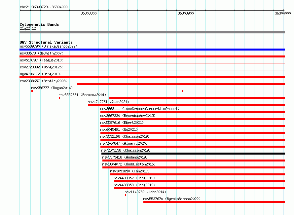Click ruler position 36304000
Screen dimensions: 294x215
point(283,13)
